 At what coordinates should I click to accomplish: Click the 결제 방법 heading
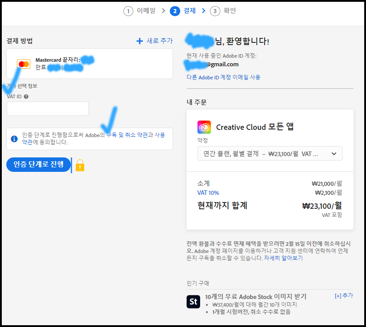pyautogui.click(x=19, y=41)
